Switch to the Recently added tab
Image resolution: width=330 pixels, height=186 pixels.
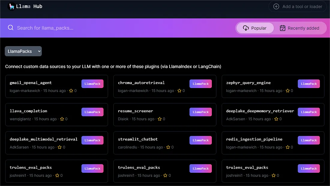(x=299, y=28)
